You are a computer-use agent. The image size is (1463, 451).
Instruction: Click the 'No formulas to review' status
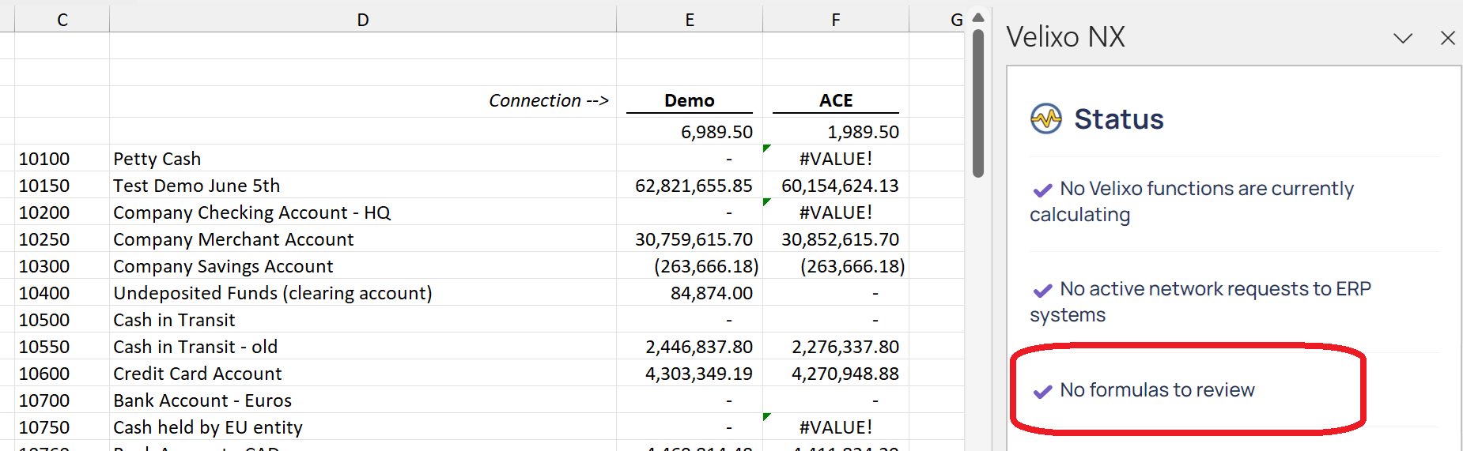[x=1144, y=390]
